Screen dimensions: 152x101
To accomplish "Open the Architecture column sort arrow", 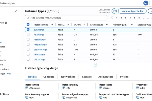I will point(107,25).
